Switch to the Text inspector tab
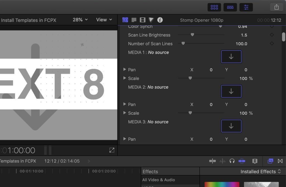Screen dimensions: 286x187 [x=134, y=20]
